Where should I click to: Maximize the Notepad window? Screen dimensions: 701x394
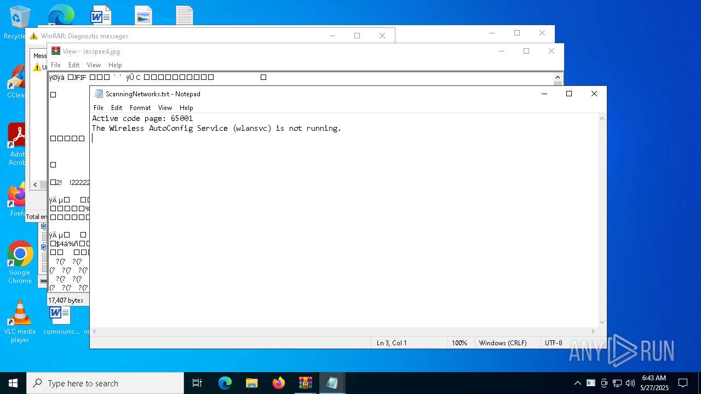coord(569,94)
